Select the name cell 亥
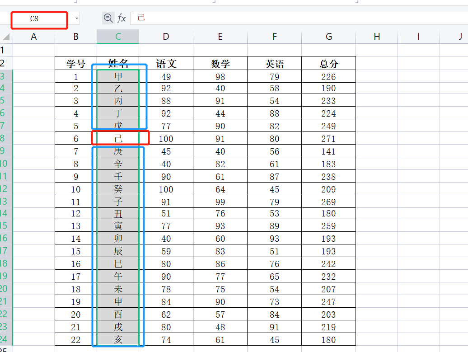468x352 pixels. click(118, 339)
